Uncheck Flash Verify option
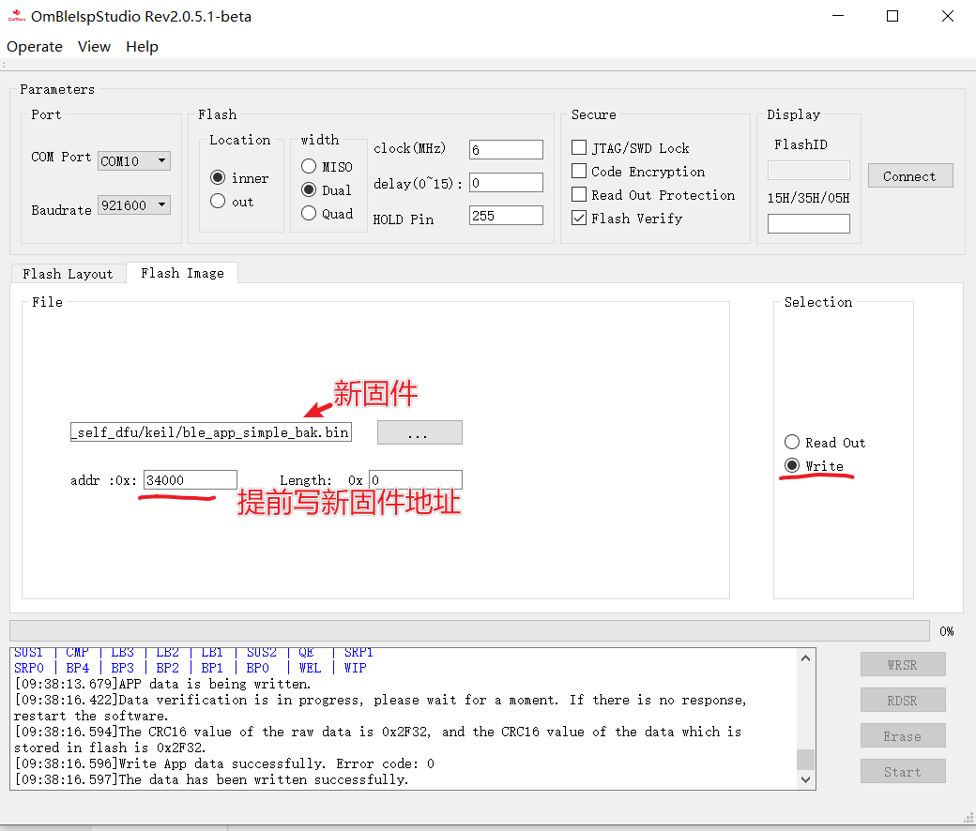 click(579, 219)
